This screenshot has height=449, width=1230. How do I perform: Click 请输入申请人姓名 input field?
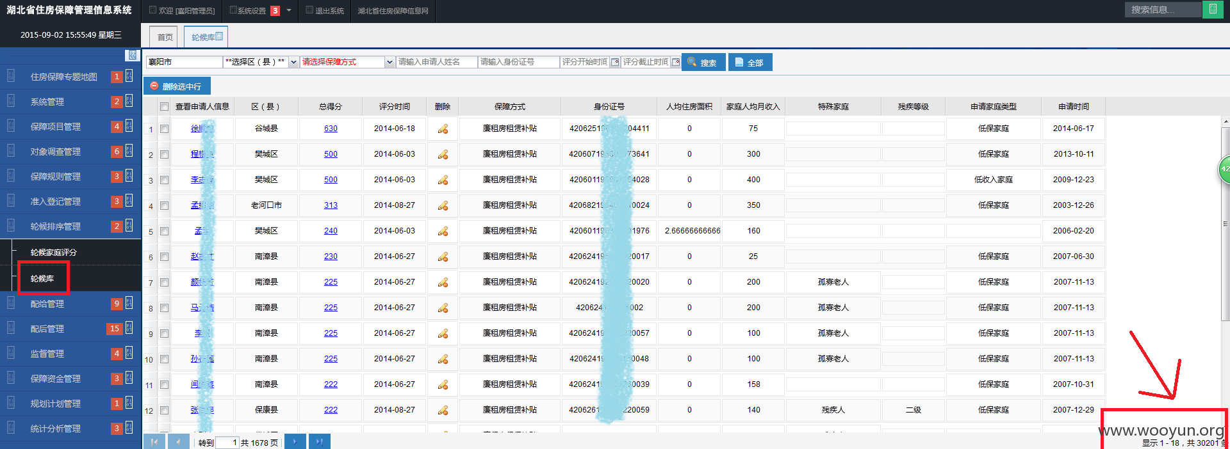point(436,62)
